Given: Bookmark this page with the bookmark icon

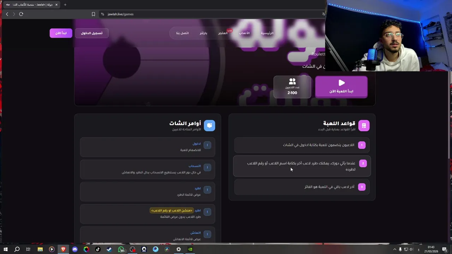Looking at the screenshot, I should click(x=93, y=14).
